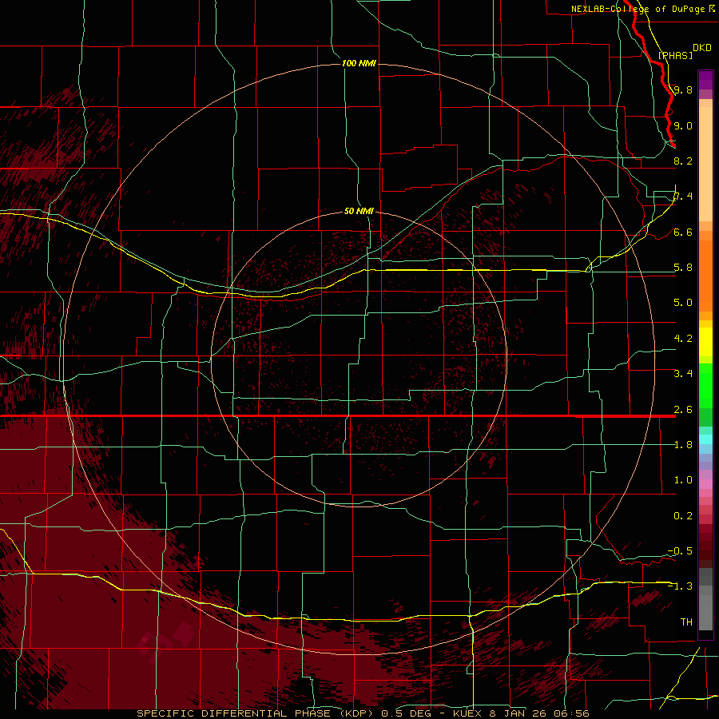Viewport: 719px width, 719px height.
Task: Click the 1.0 value on the color scale
Action: [683, 480]
